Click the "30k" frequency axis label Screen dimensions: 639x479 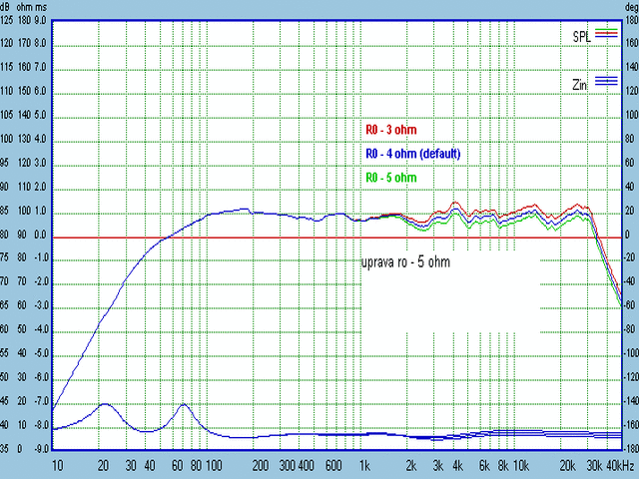(x=594, y=465)
